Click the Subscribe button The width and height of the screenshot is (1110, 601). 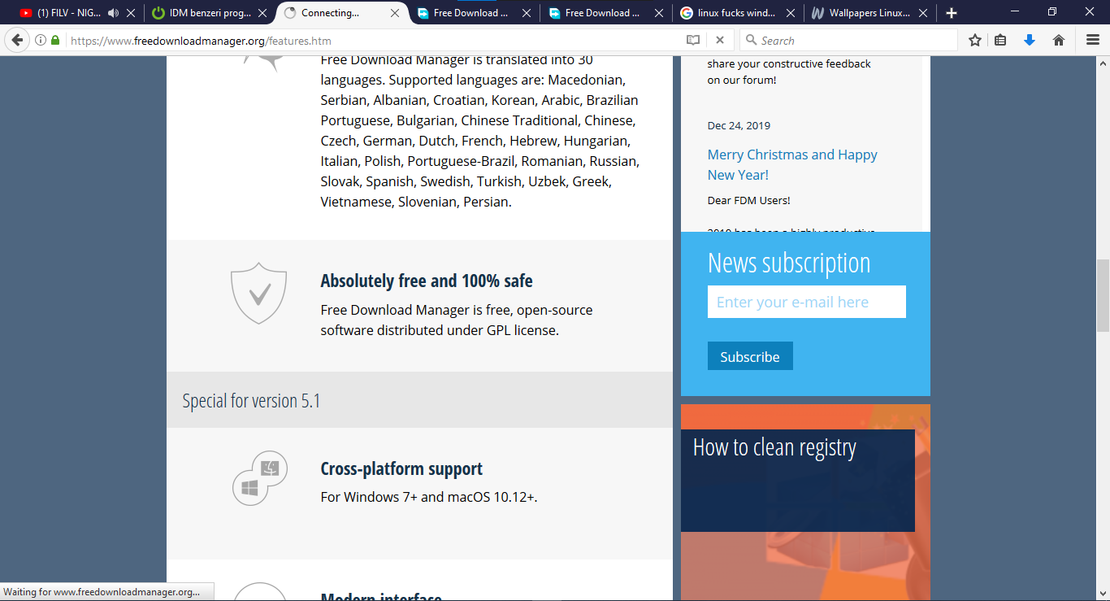point(750,356)
